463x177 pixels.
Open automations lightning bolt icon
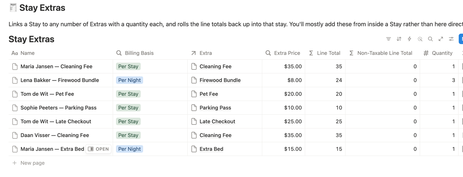(409, 39)
